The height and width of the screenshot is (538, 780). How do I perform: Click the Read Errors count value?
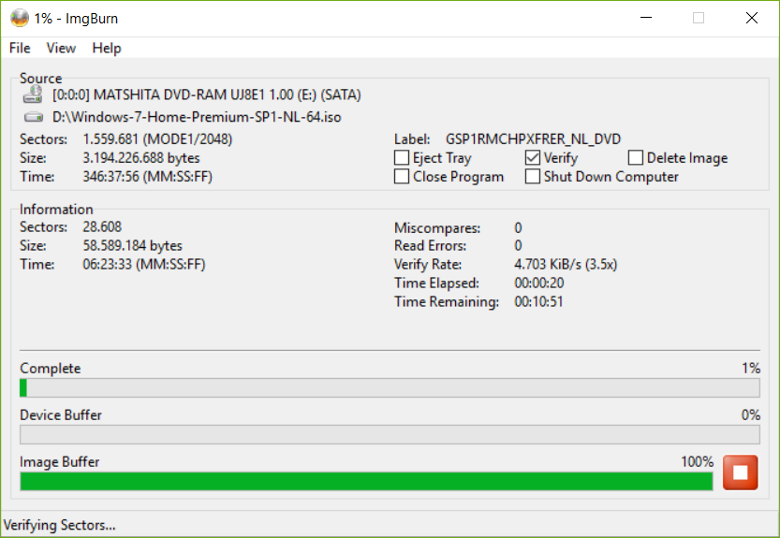point(518,246)
